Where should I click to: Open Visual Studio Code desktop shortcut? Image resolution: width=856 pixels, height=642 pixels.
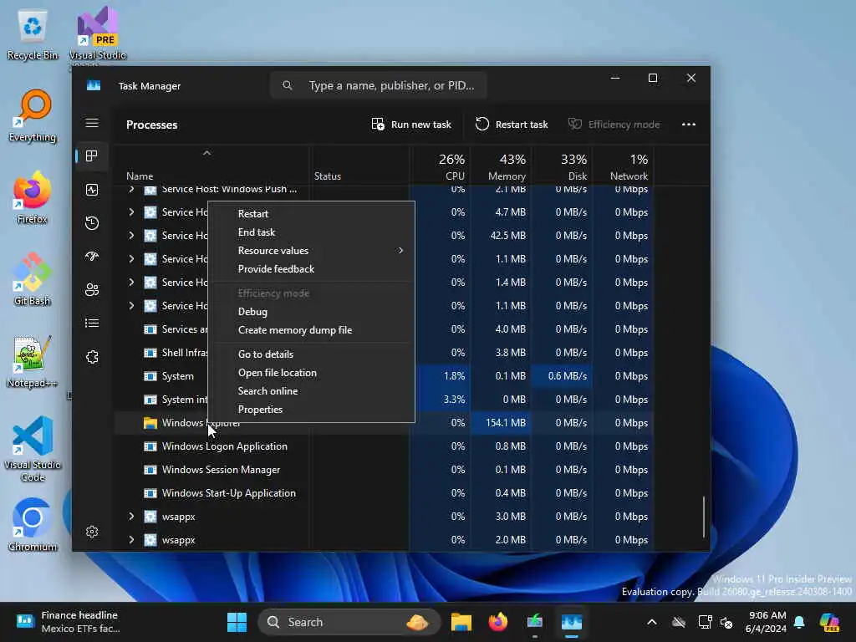point(33,449)
